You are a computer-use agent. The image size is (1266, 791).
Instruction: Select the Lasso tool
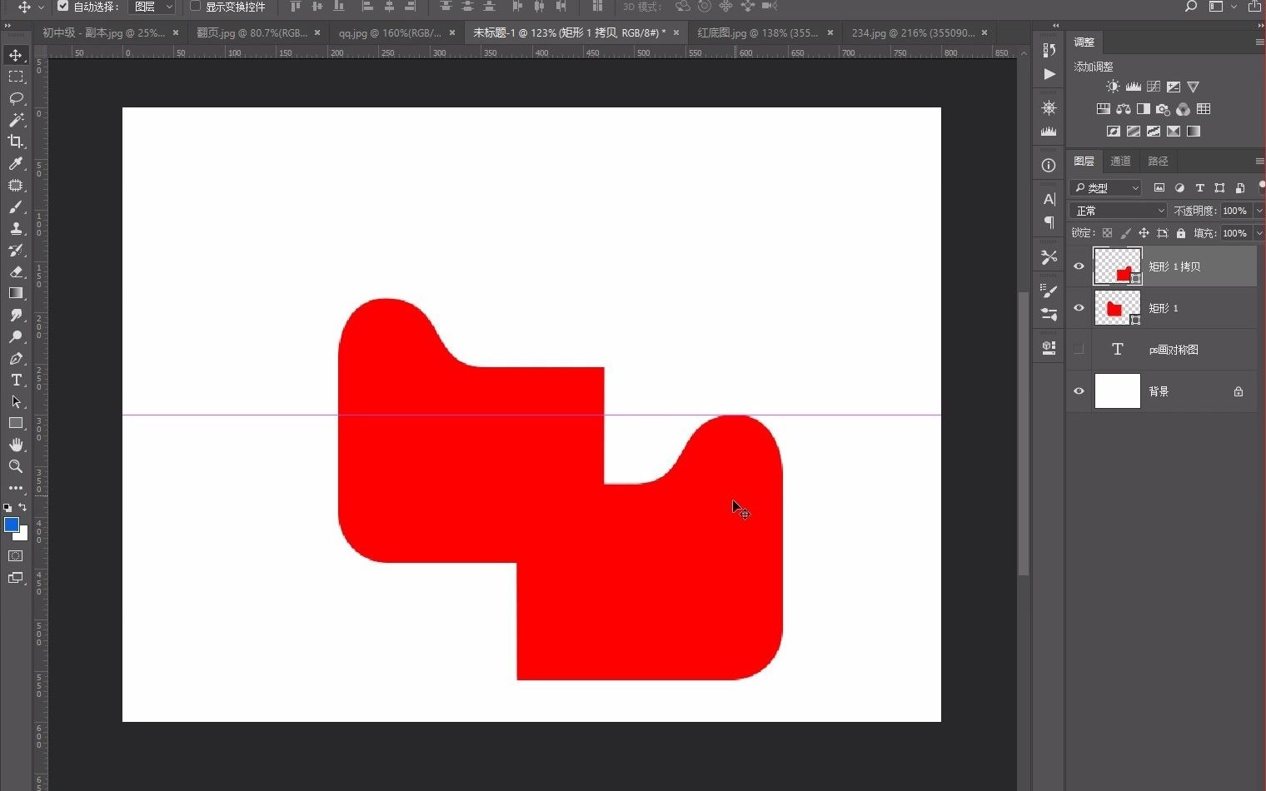(x=16, y=98)
